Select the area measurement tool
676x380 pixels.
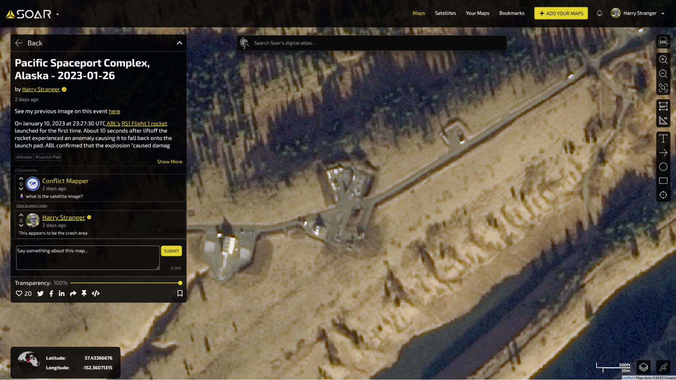[x=663, y=106]
